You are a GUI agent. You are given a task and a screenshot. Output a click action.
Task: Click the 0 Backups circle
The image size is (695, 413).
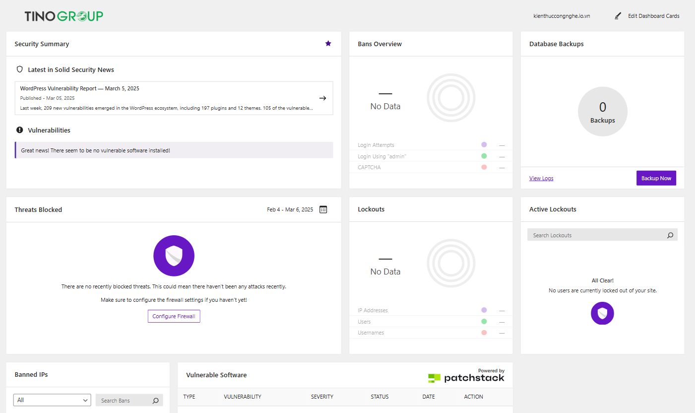point(603,112)
